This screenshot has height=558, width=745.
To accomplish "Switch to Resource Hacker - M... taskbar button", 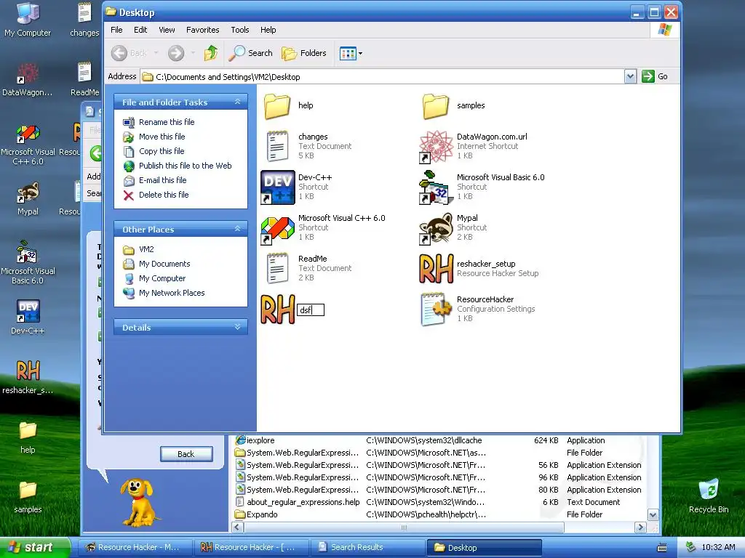I will pyautogui.click(x=135, y=547).
